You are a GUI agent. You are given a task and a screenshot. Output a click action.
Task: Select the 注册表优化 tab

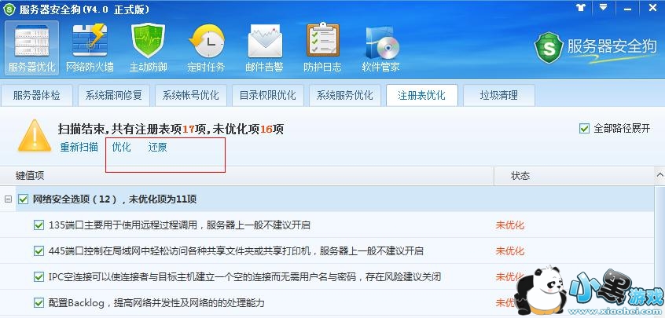pyautogui.click(x=422, y=95)
